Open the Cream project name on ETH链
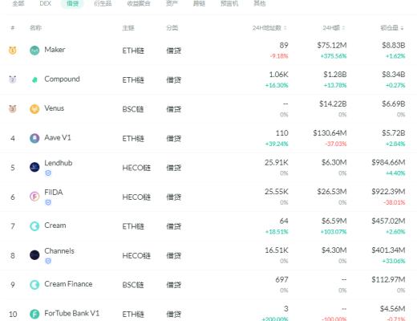Image resolution: width=417 pixels, height=321 pixels. [x=55, y=226]
